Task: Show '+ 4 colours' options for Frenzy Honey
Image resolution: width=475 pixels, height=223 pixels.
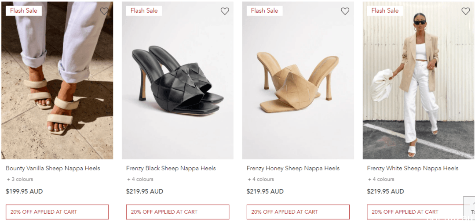Action: 261,179
